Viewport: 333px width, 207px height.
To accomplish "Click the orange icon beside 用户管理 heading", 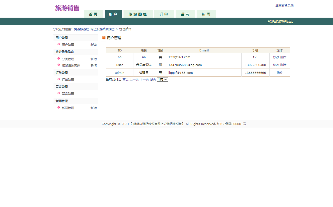I will tap(104, 38).
